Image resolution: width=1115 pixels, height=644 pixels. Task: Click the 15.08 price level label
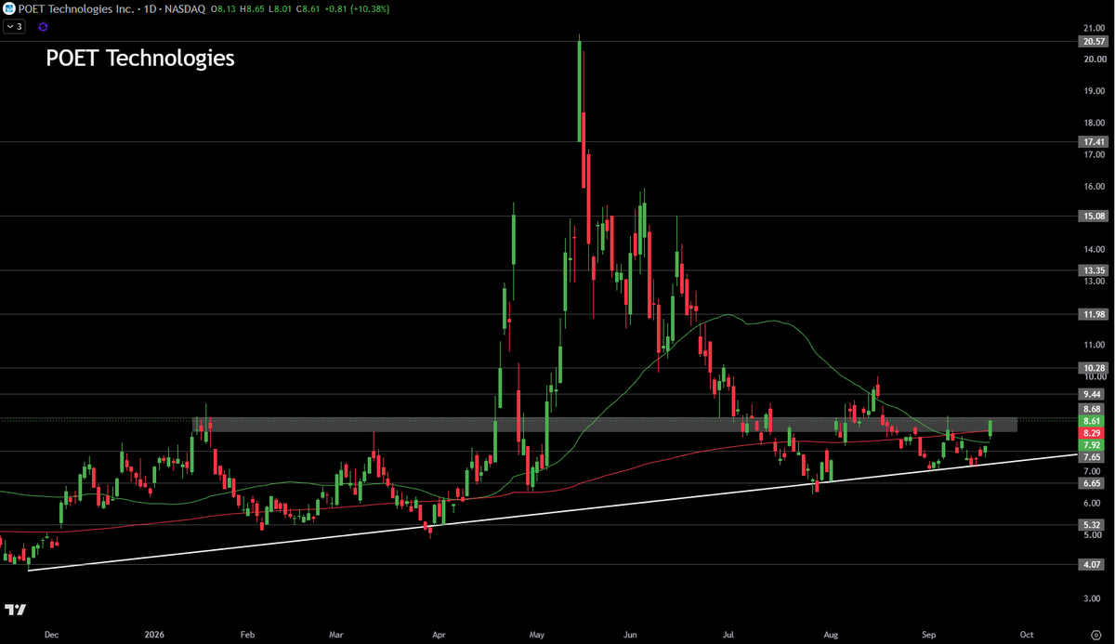[1093, 217]
